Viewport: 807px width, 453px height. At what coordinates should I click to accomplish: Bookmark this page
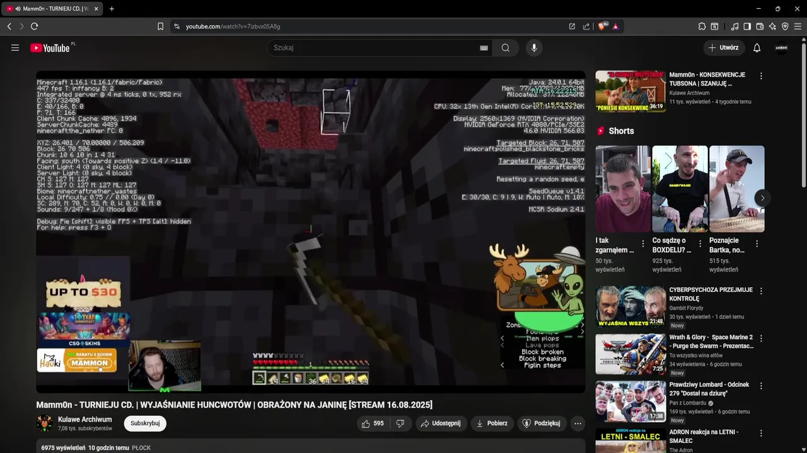[x=160, y=26]
